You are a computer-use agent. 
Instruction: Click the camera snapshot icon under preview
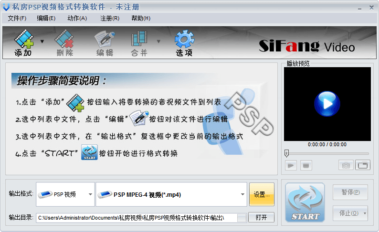click(346, 165)
